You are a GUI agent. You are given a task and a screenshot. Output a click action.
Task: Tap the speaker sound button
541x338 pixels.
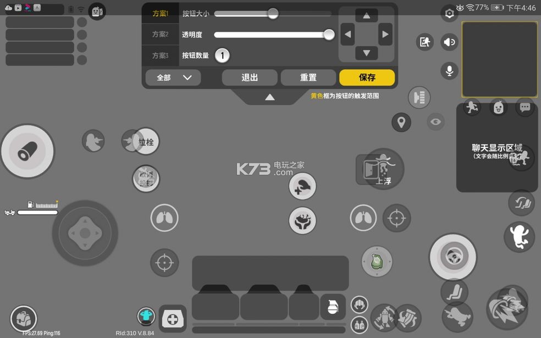pyautogui.click(x=449, y=42)
